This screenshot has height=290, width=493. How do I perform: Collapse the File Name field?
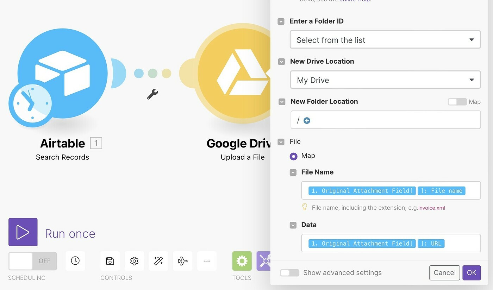tap(293, 172)
